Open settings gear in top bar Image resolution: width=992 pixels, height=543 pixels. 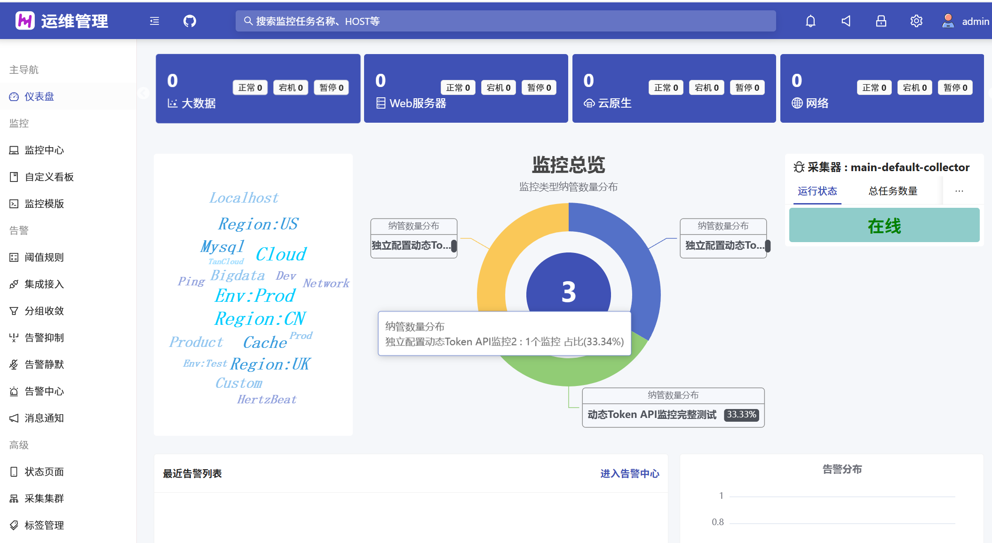[916, 21]
